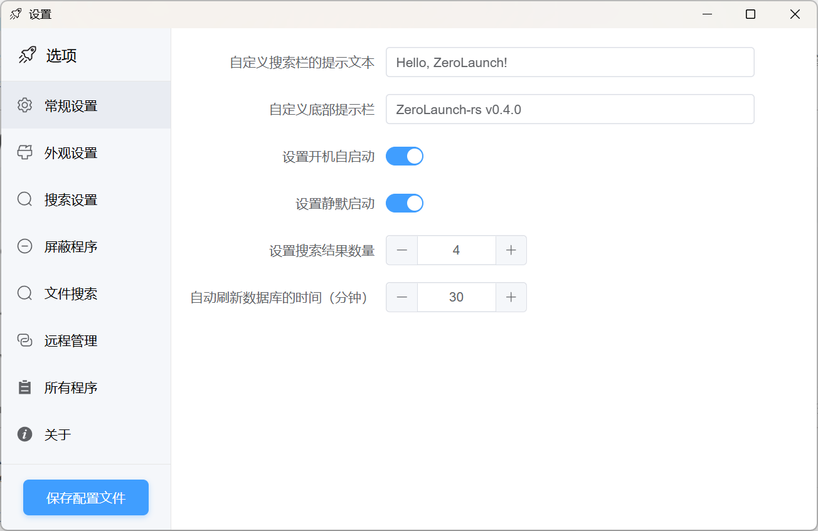
Task: Click the magnifier icon next to 搜索设置
Action: tap(25, 199)
